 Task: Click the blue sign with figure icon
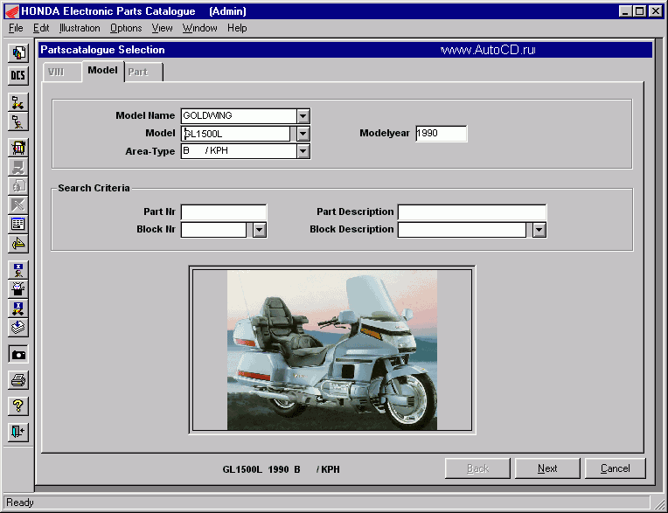18,270
